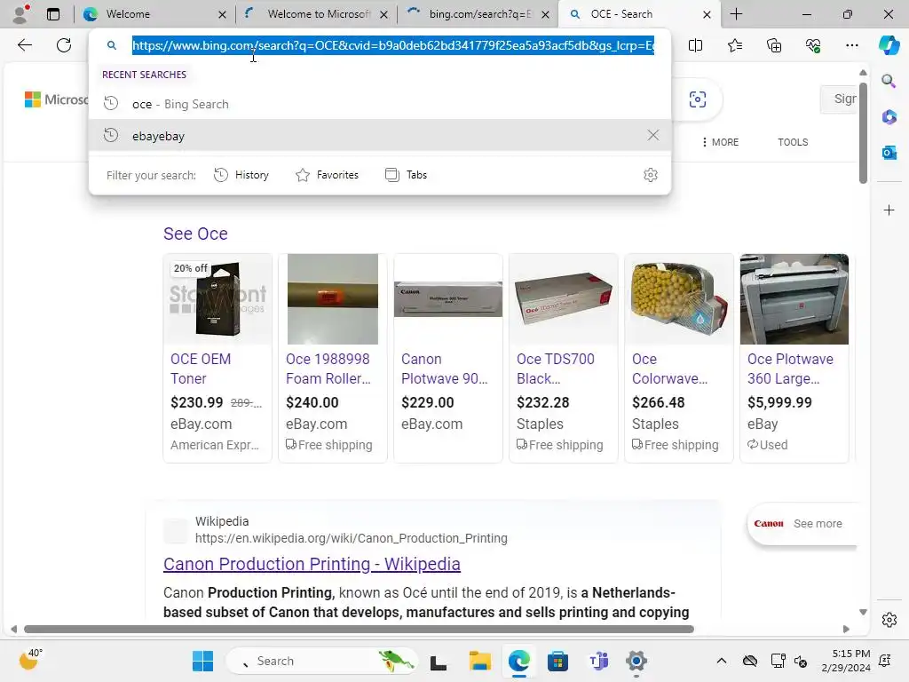This screenshot has height=682, width=909.
Task: Close the Welcome tab
Action: coord(222,14)
